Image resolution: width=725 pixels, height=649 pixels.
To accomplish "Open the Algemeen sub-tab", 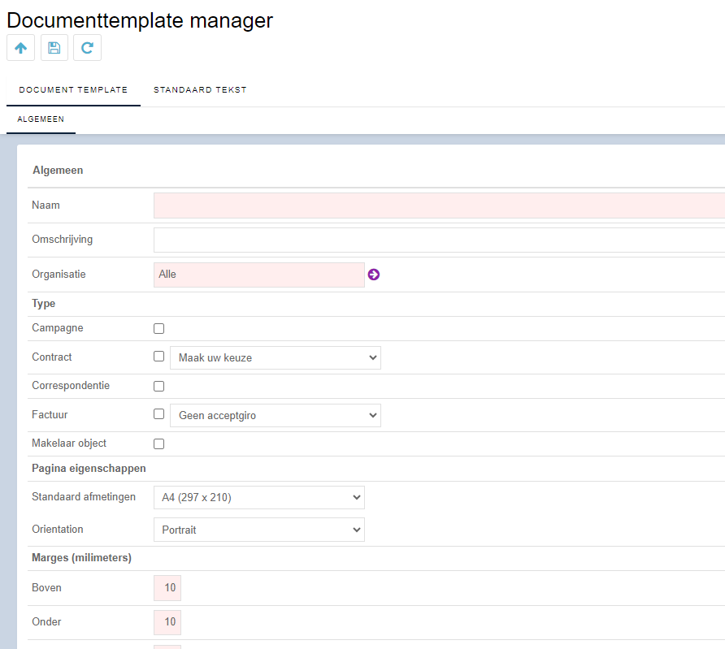I will coord(41,119).
